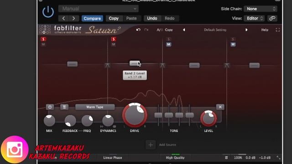Viewport: 292px width, 164px height.
Task: Toggle Linear Phase mode
Action: click(x=113, y=158)
